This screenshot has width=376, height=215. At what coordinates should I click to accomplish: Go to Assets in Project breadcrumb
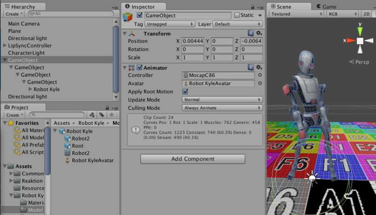click(62, 123)
